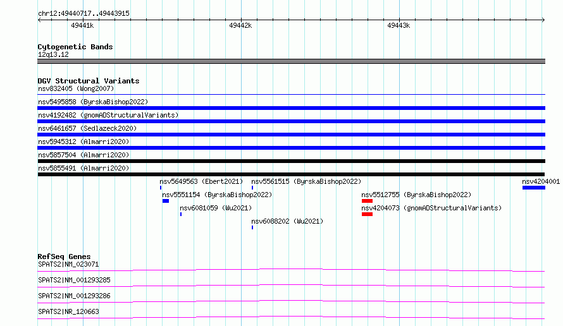563x326 pixels.
Task: Click the right arrowhead of the coordinate ruler
Action: [x=543, y=20]
